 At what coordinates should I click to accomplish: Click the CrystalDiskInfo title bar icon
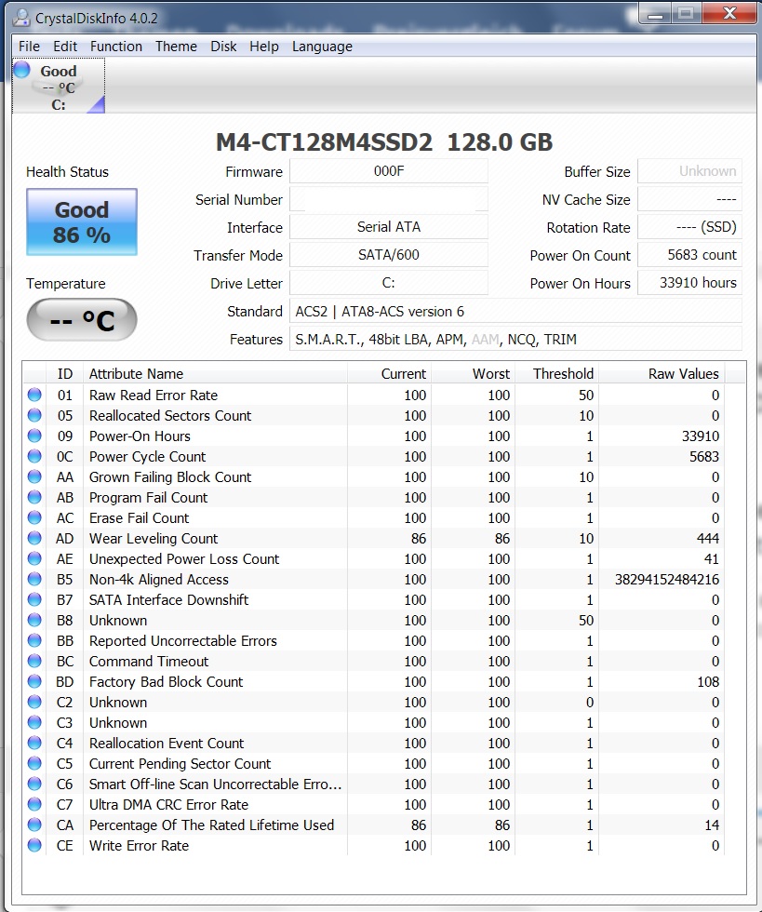pyautogui.click(x=21, y=18)
